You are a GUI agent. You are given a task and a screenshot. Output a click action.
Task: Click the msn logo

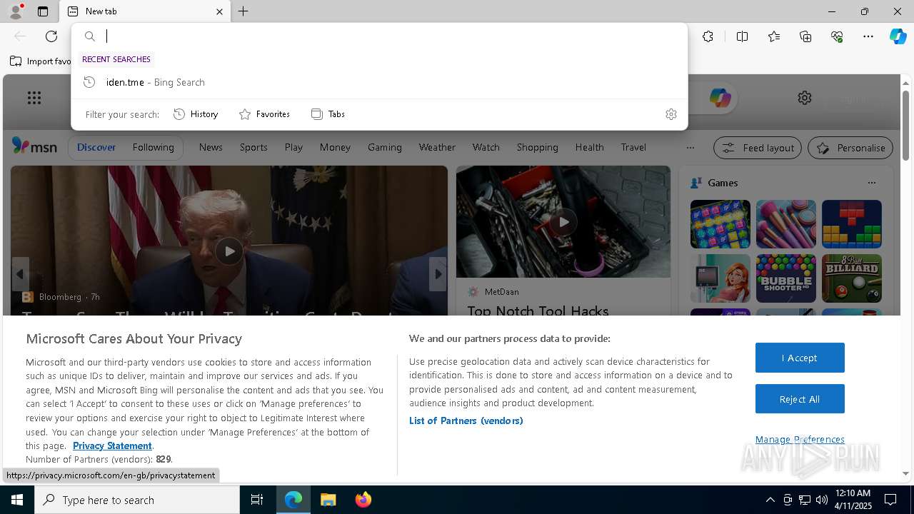tap(34, 146)
